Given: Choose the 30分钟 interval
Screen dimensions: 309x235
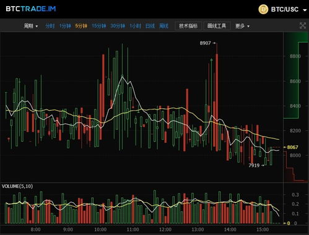Looking at the screenshot, I should [x=118, y=26].
